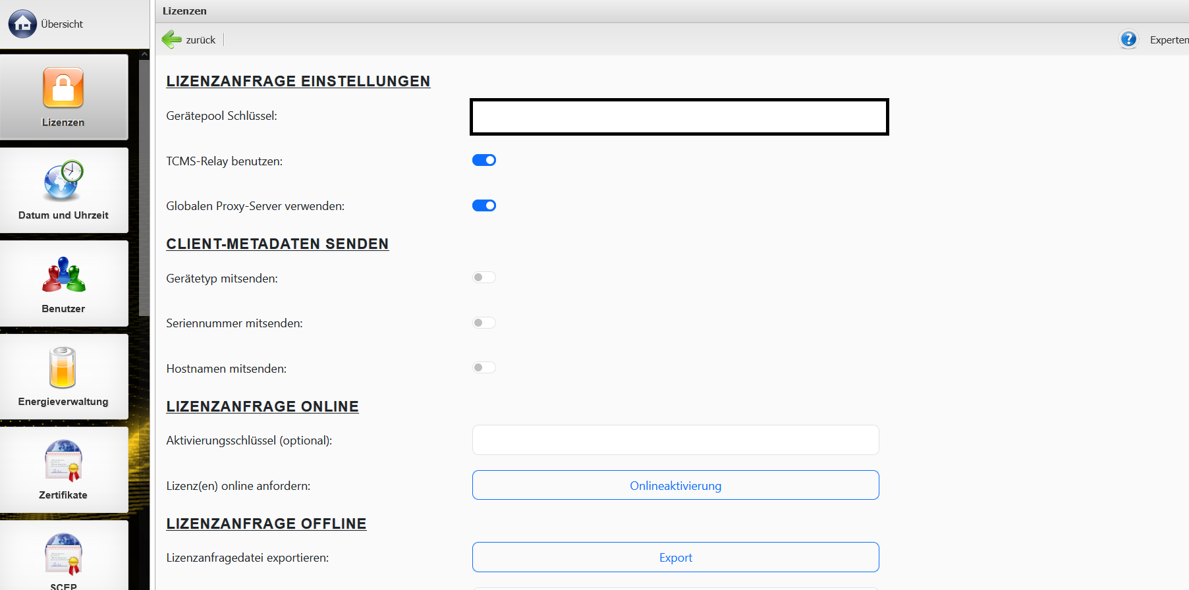Open the Übersicht home icon
The image size is (1189, 590).
22,24
